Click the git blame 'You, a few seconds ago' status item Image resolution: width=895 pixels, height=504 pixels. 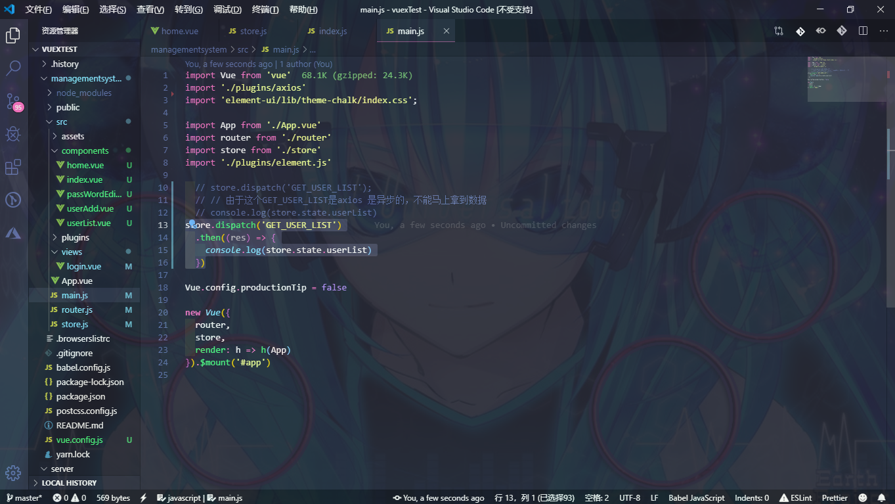439,498
